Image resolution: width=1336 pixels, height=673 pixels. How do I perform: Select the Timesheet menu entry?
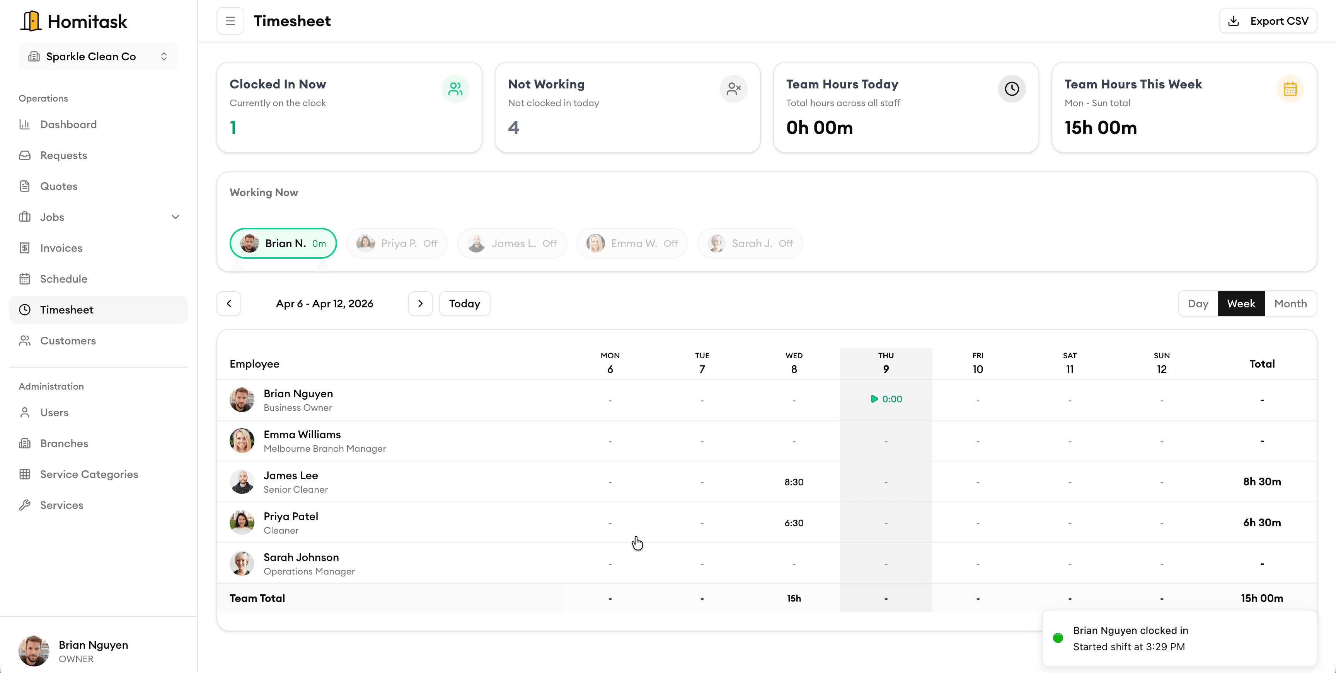click(66, 309)
